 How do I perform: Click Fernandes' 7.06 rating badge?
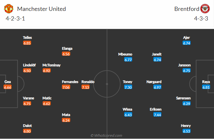[x=66, y=87]
